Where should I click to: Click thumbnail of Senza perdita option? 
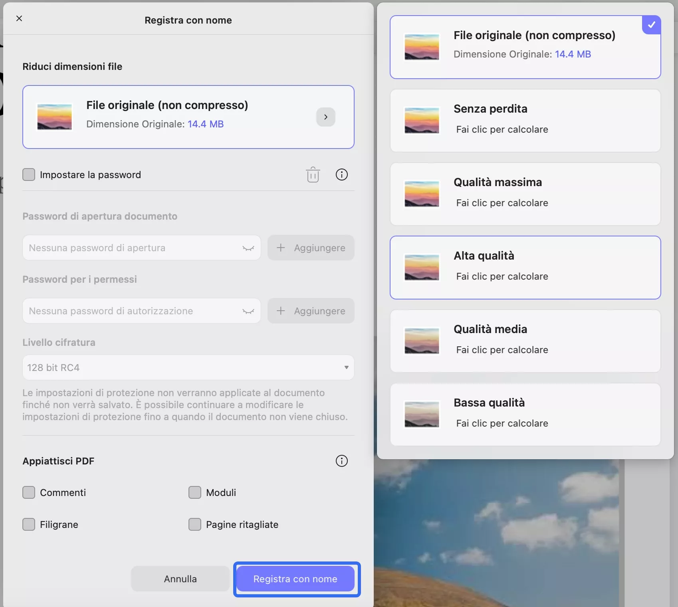422,121
